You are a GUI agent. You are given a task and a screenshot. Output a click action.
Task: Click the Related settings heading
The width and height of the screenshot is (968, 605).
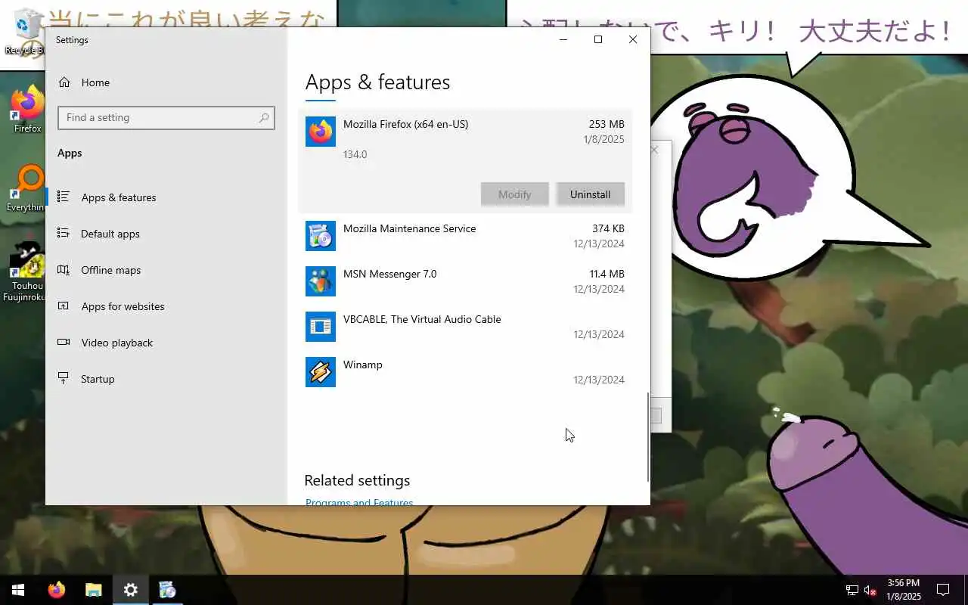(x=357, y=480)
